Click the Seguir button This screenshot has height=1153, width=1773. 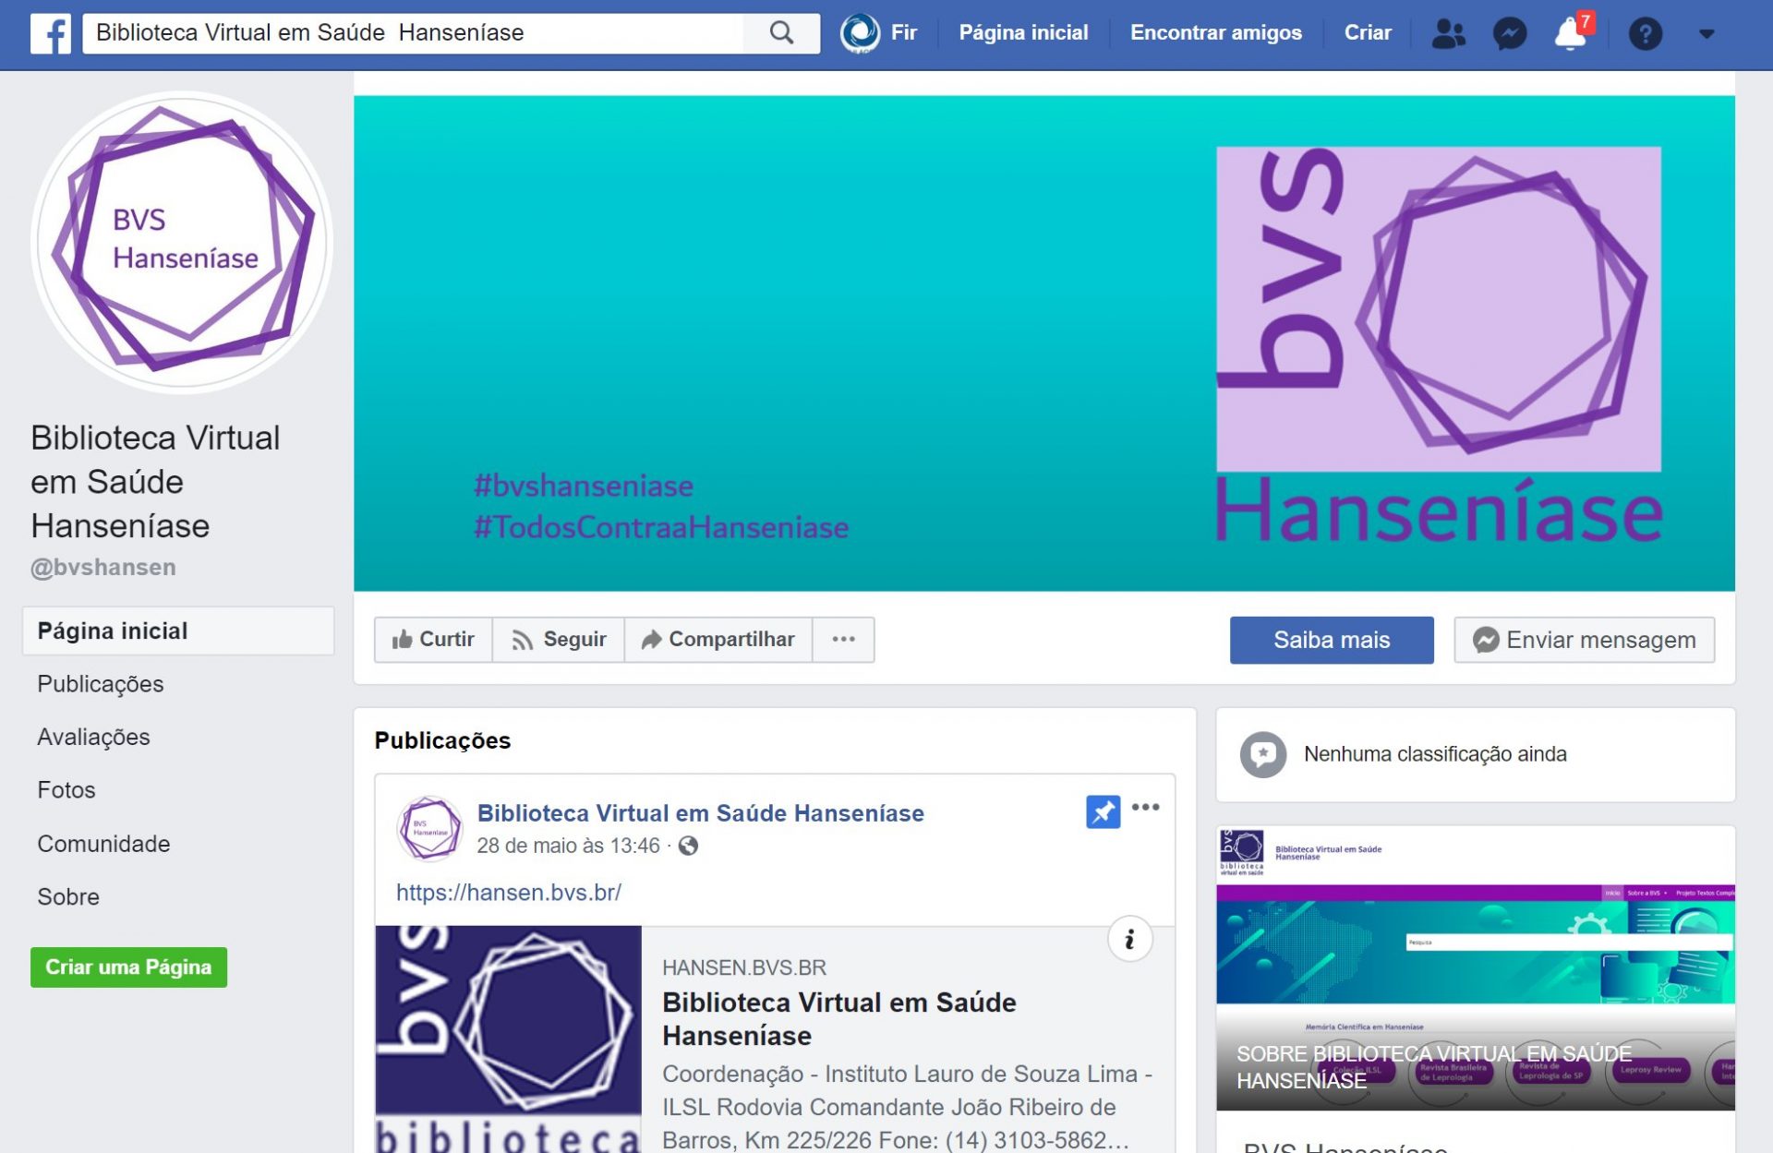point(559,639)
